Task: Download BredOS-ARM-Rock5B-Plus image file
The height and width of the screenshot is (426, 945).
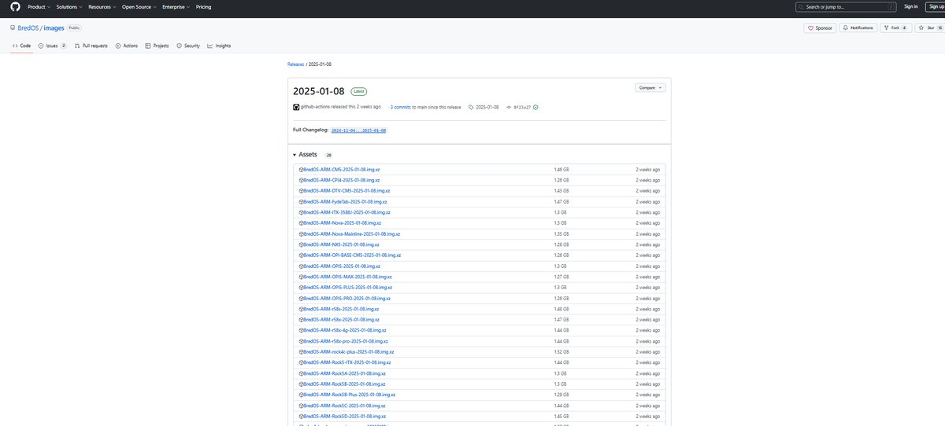Action: [349, 395]
